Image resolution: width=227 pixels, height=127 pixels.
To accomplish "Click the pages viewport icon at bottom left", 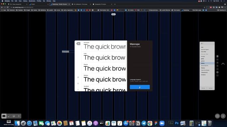I will click(4, 116).
